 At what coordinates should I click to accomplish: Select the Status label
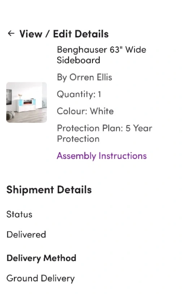19,214
